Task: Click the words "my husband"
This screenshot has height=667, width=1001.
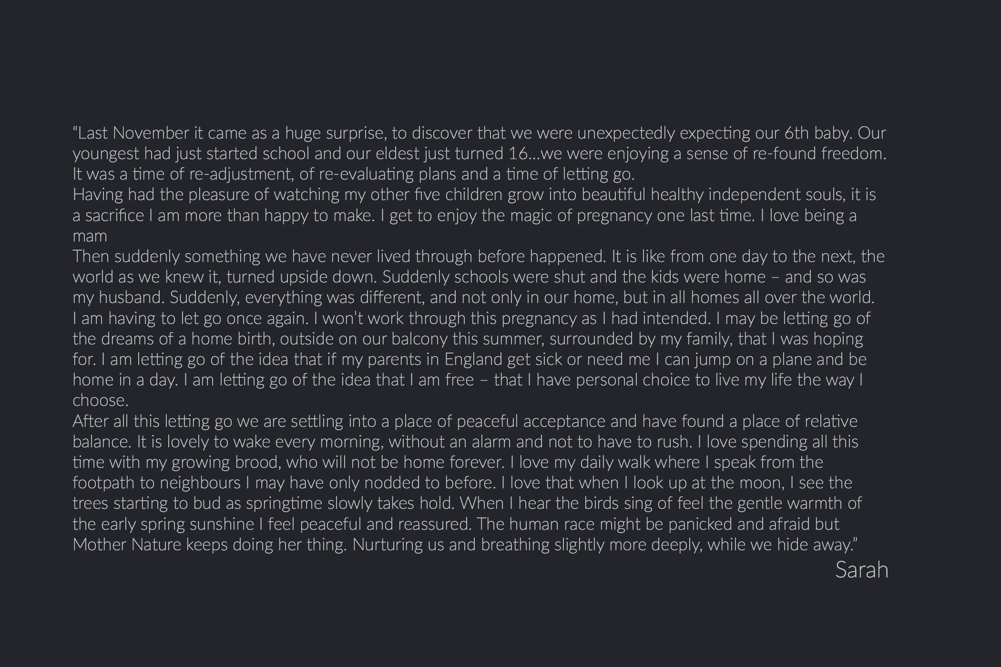Action: click(118, 298)
